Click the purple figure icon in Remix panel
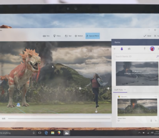Image resolution: width=159 pixels, height=138 pixels. (122, 49)
